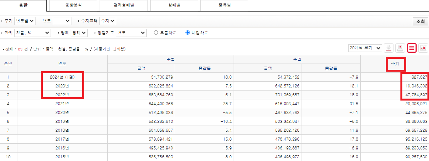Image resolution: width=429 pixels, height=161 pixels.
Task: Select the 오름차순 radio button
Action: coord(156,33)
